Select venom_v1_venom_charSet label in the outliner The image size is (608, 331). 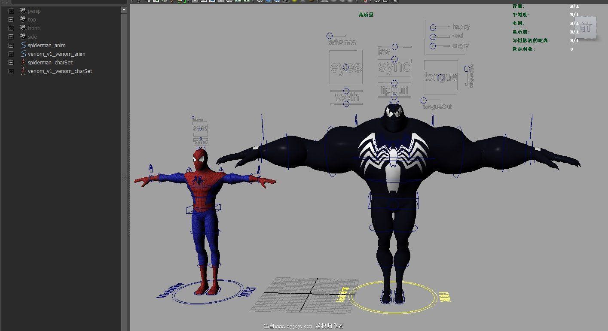60,71
